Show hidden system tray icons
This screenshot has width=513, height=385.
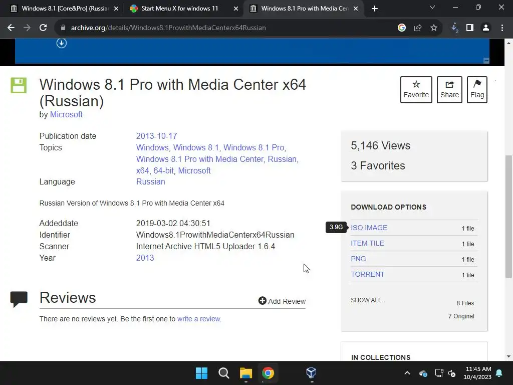tap(407, 373)
